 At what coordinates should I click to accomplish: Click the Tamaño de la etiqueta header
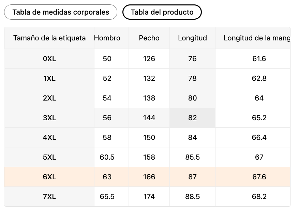tap(49, 38)
